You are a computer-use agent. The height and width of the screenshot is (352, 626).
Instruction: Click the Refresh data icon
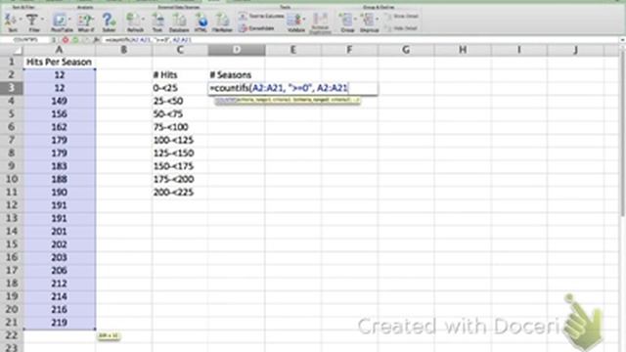[133, 20]
